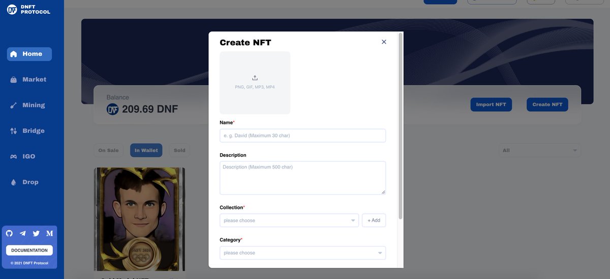The height and width of the screenshot is (279, 610).
Task: Click the Create NFT dialog scrollbar
Action: coord(401,126)
